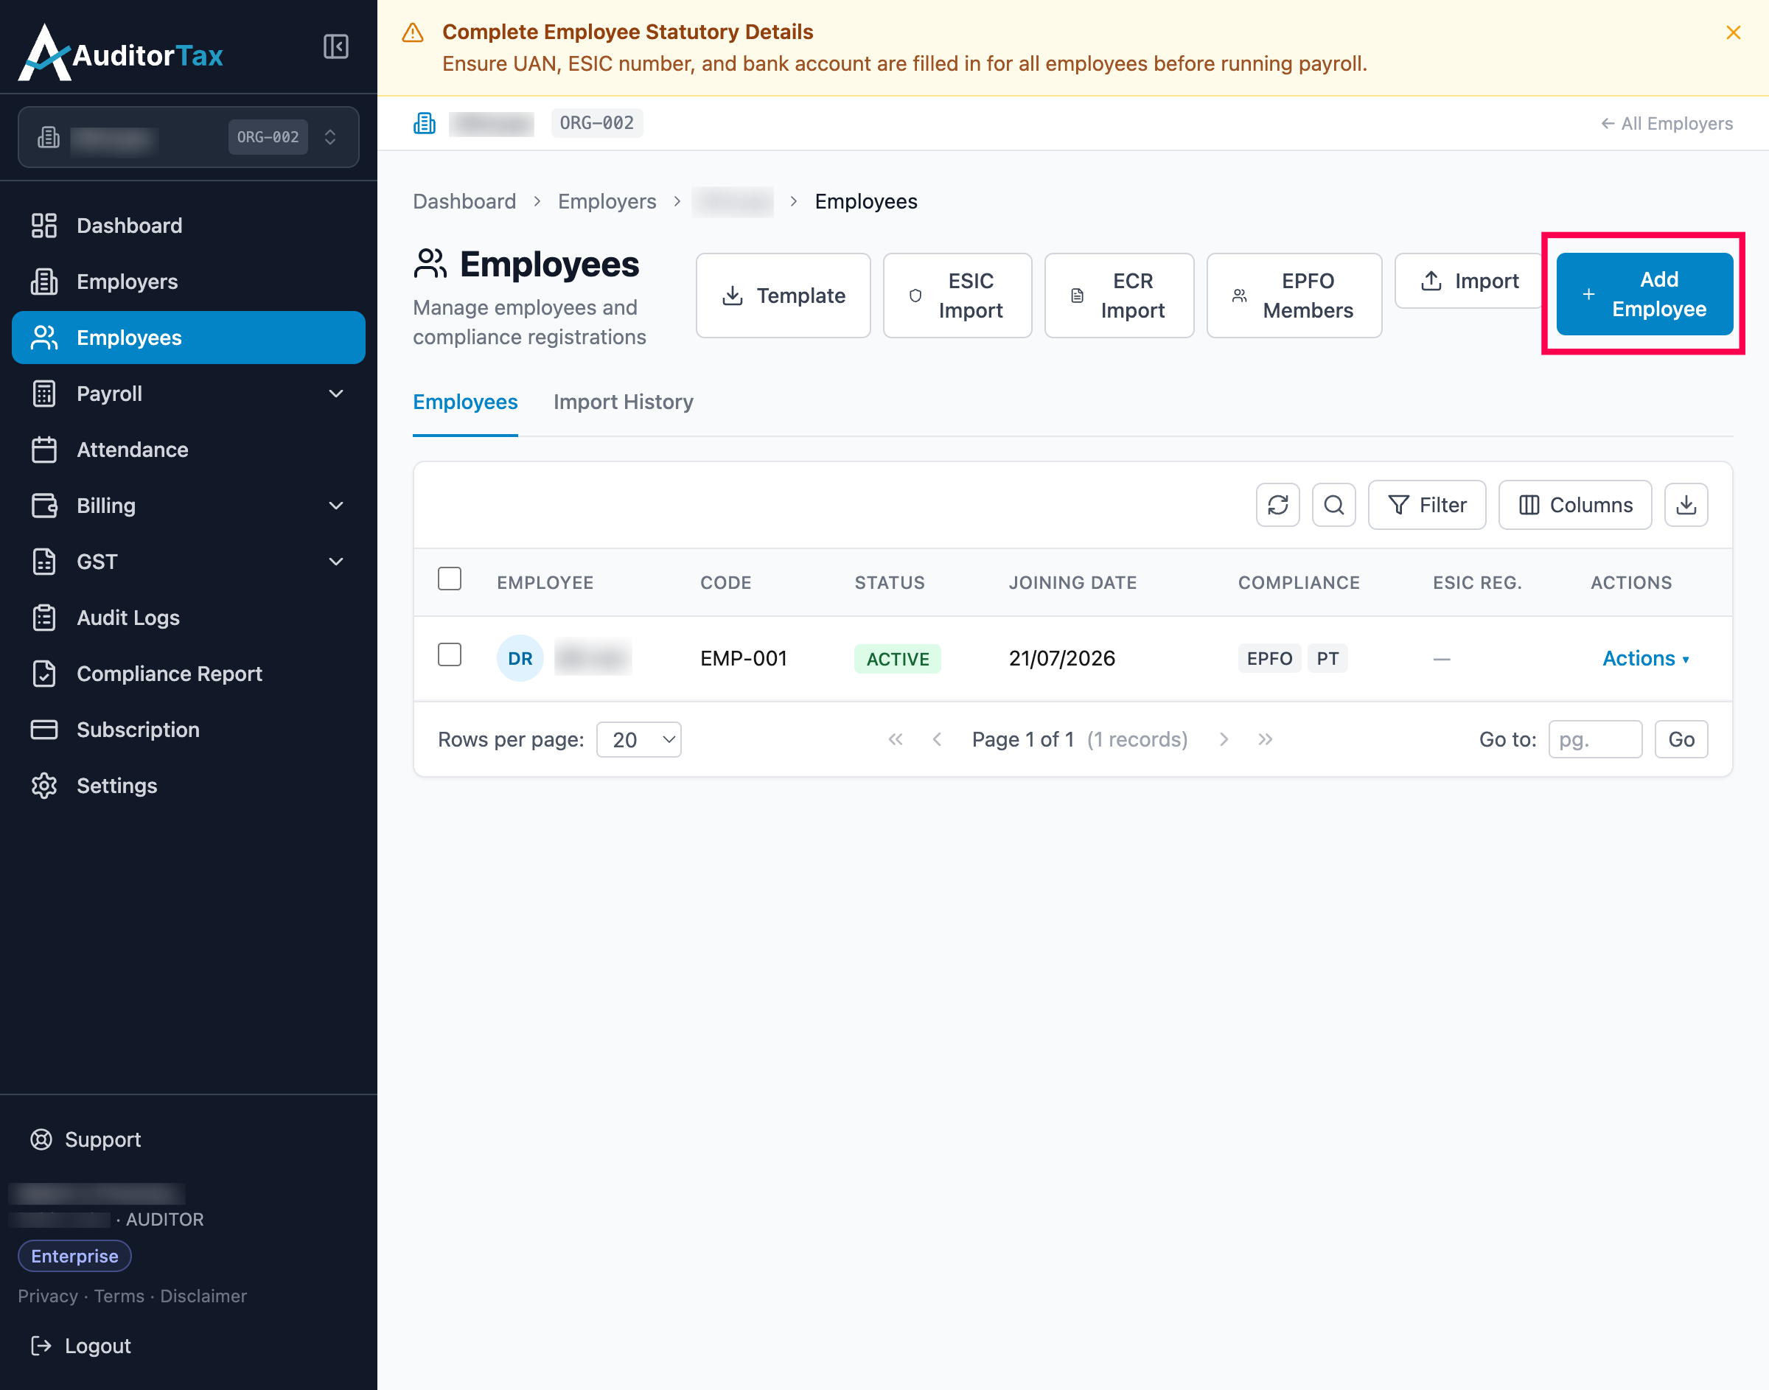
Task: Click the Go button
Action: pyautogui.click(x=1681, y=739)
